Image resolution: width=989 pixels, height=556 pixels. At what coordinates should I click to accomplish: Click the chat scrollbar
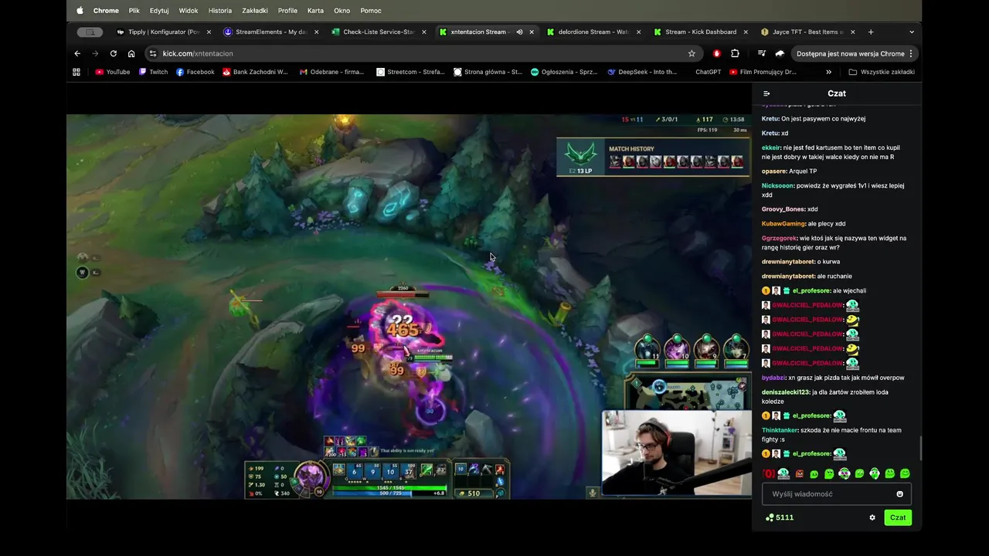pos(919,448)
